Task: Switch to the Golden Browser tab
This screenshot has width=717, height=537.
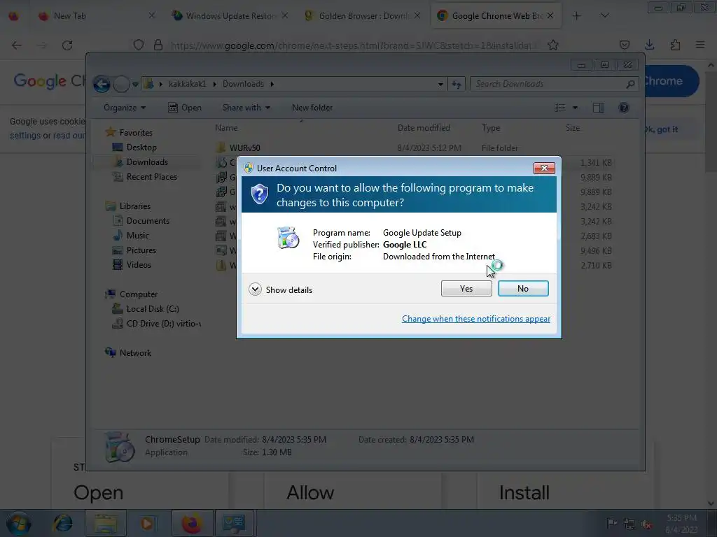Action: click(x=363, y=16)
